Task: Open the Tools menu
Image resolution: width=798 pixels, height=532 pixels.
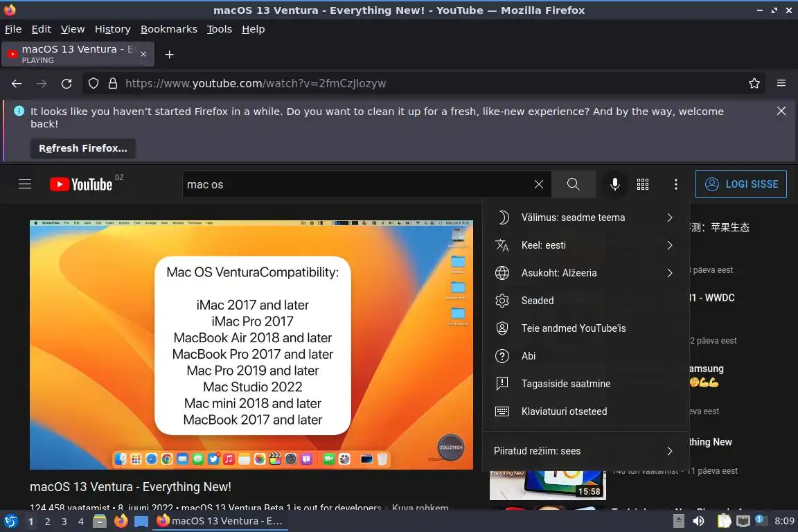Action: pyautogui.click(x=220, y=29)
